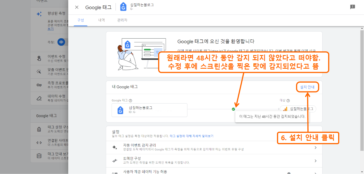Screen dimensions: 364x174
Task: Select the 데이터 수정 pencil icon
Action: pyautogui.click(x=39, y=97)
